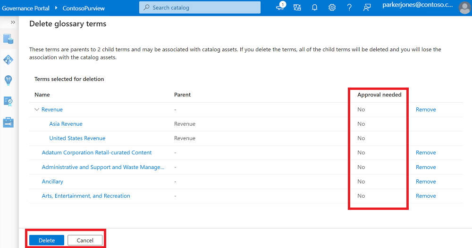This screenshot has width=472, height=248.
Task: Open the Management toolbox sidebar icon
Action: pyautogui.click(x=8, y=122)
